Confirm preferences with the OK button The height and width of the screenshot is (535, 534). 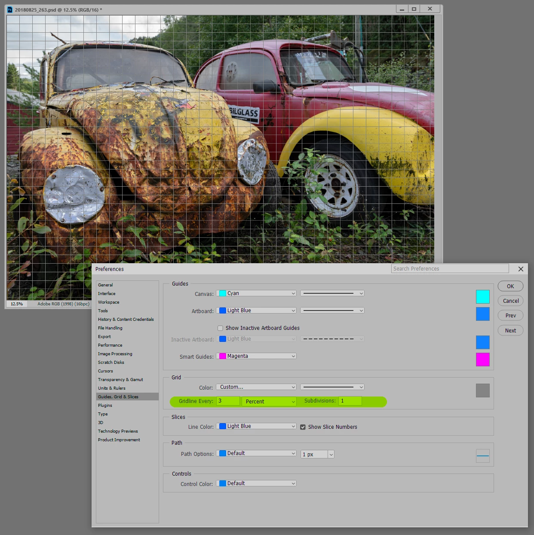(x=510, y=286)
